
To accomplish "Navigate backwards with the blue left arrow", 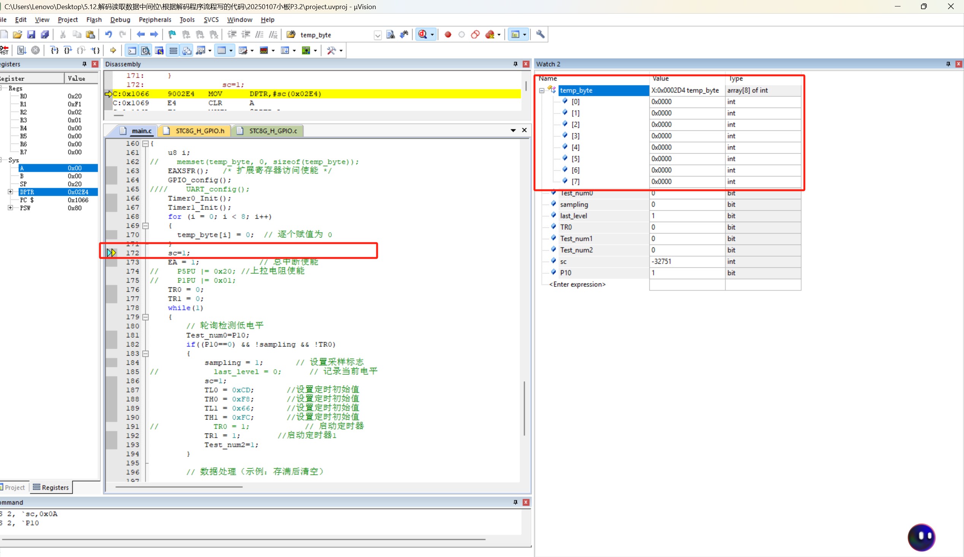I will 141,35.
